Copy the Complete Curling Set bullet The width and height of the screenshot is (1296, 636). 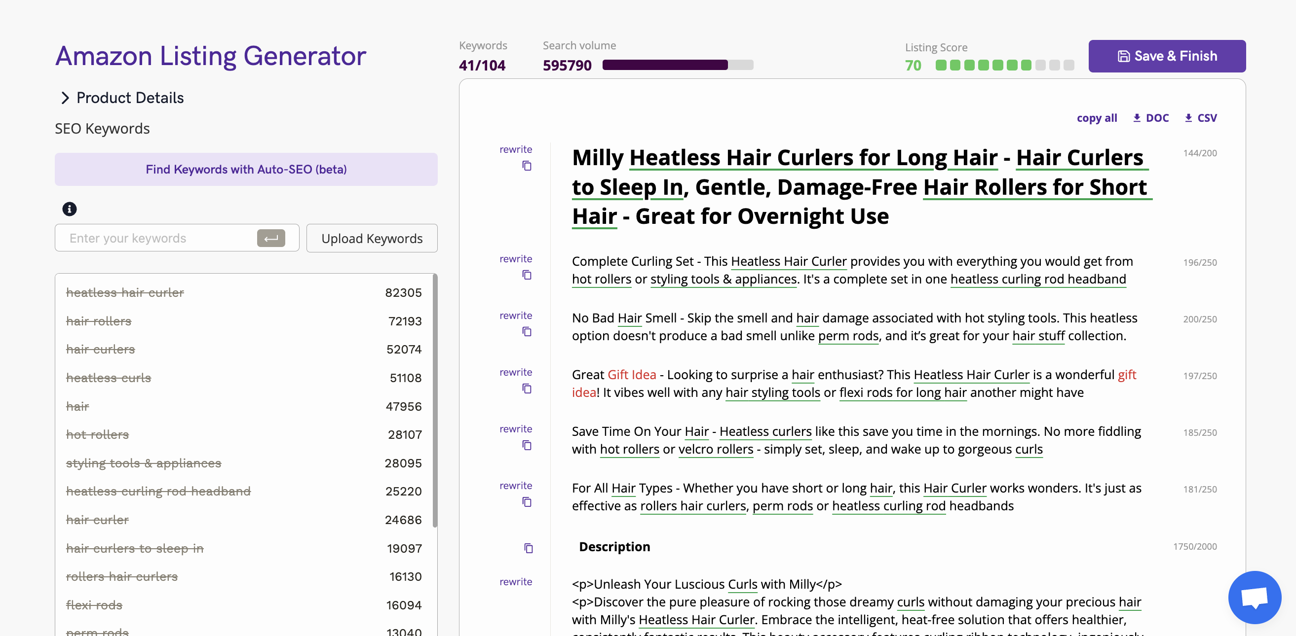coord(526,275)
